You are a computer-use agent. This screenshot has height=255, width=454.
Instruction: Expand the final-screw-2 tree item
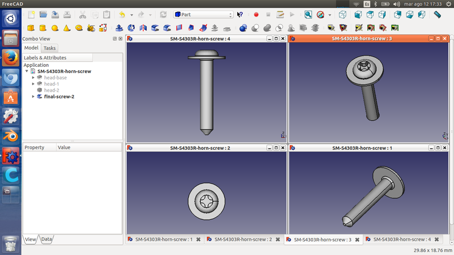click(x=33, y=96)
